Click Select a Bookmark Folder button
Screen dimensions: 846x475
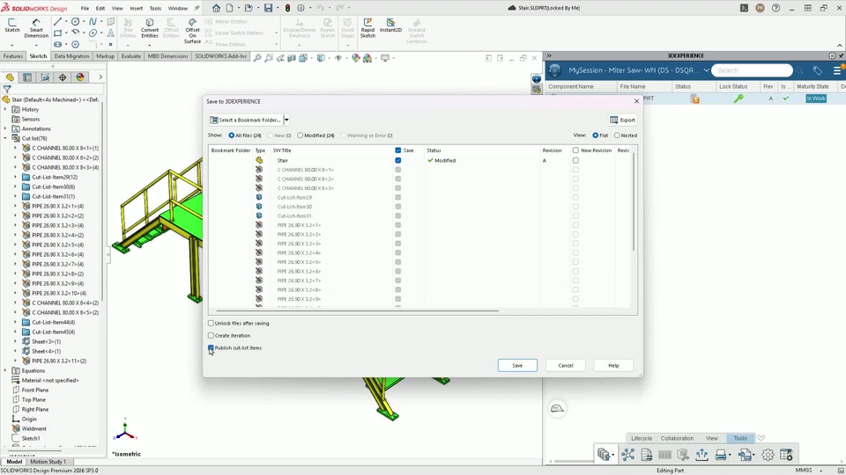246,121
